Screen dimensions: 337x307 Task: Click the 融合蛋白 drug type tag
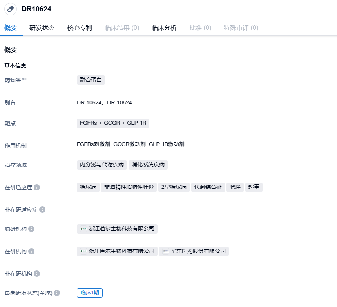coord(91,80)
